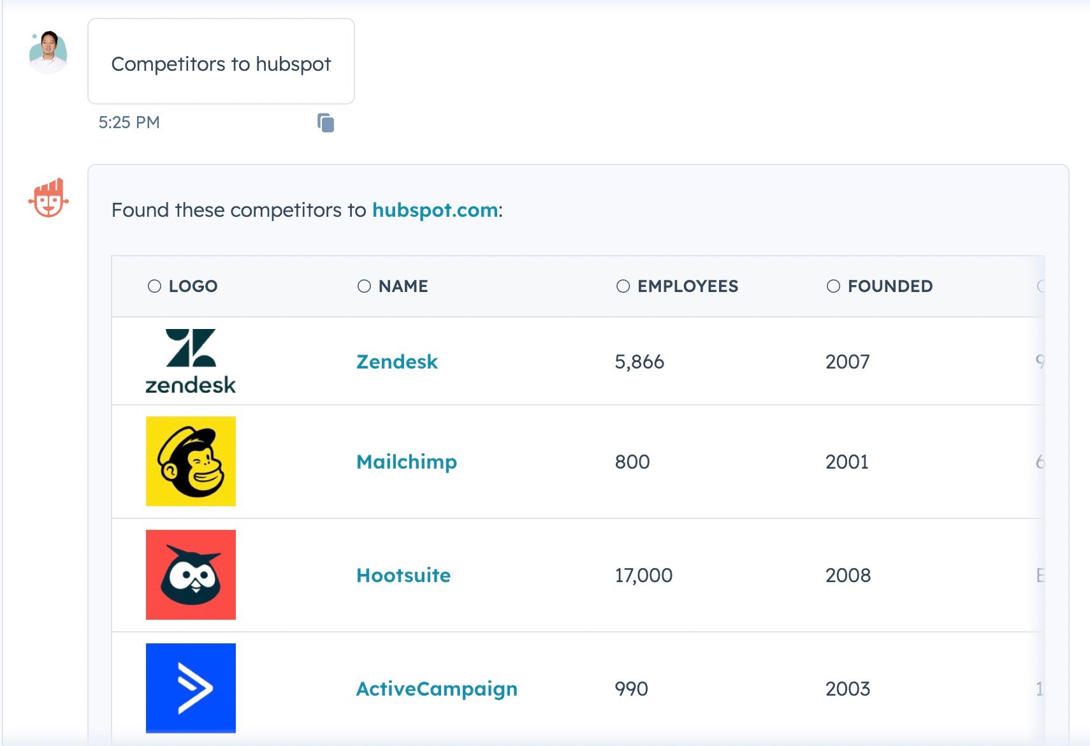Screen dimensions: 1090x746
Task: Click the ActiveCampaign arrow logo
Action: [x=191, y=687]
